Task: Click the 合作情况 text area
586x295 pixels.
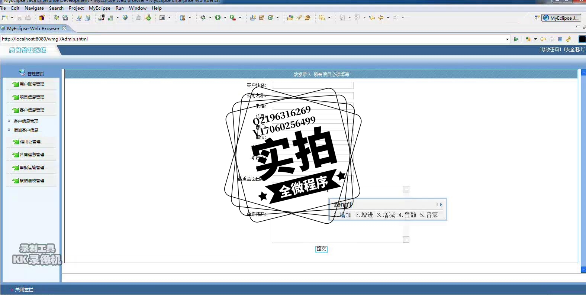Action: 340,214
